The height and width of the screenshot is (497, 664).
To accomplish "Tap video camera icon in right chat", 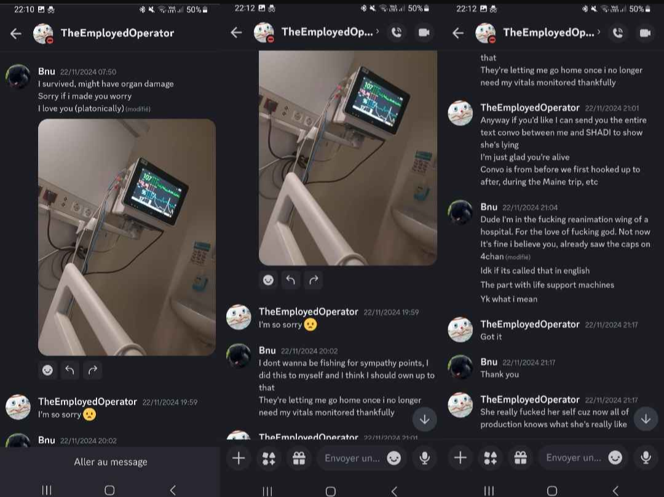I will click(645, 33).
